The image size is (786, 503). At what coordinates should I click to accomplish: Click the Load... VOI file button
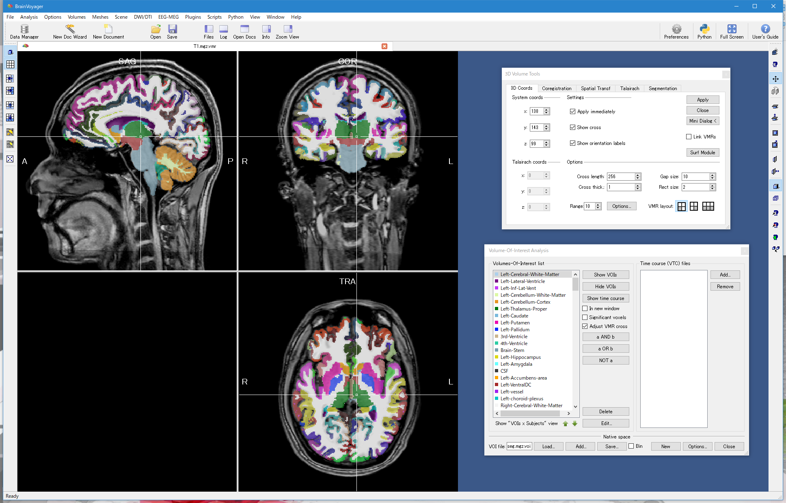click(548, 447)
